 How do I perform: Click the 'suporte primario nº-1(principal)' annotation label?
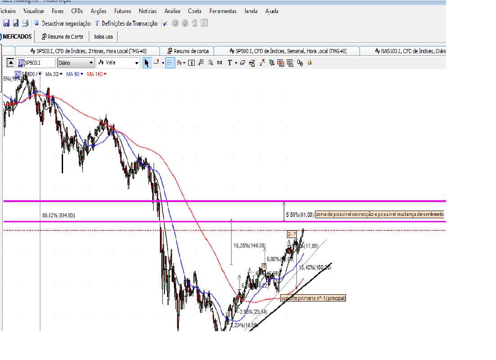point(313,298)
